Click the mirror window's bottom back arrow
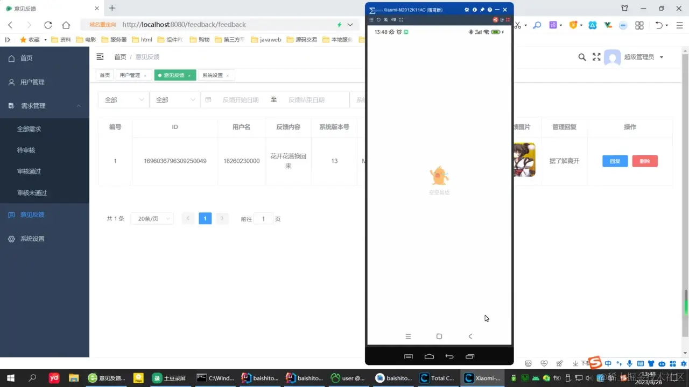This screenshot has height=387, width=689. point(449,356)
